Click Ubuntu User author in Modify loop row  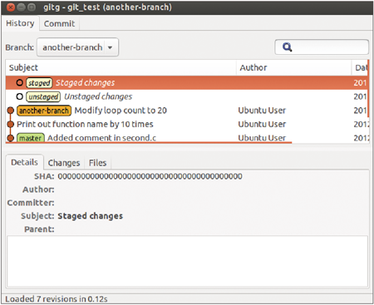[x=262, y=111]
